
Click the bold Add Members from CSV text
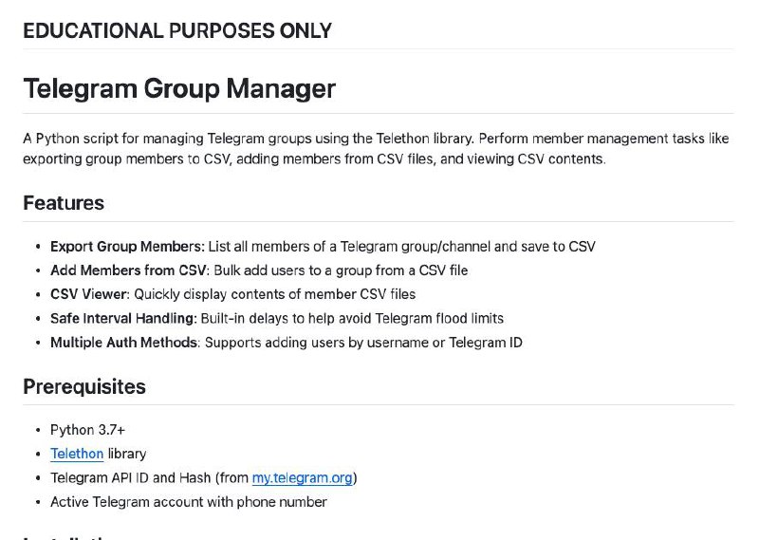tap(129, 270)
